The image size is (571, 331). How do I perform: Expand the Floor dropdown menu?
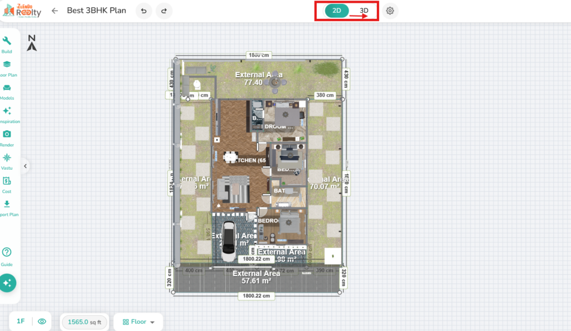tap(138, 322)
